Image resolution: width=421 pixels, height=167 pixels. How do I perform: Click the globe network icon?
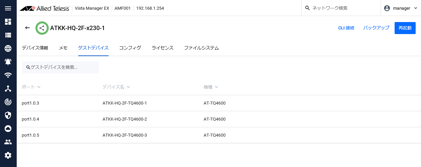click(8, 48)
